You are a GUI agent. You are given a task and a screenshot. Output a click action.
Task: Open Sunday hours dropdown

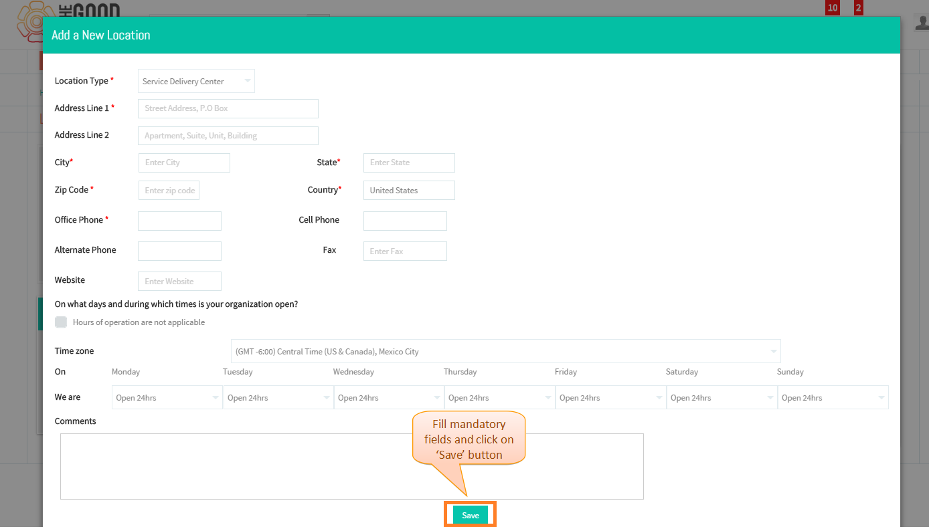(x=833, y=397)
